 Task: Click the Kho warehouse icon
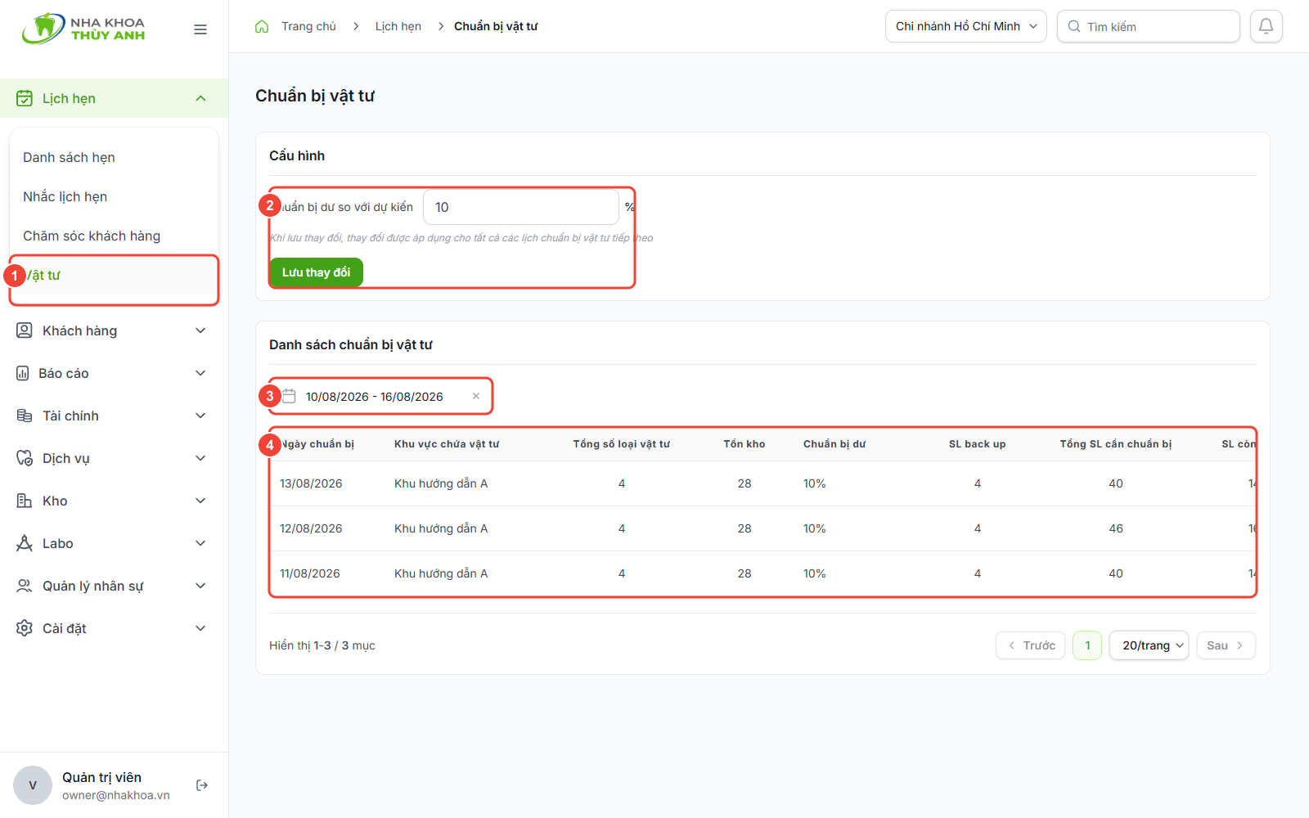click(x=25, y=501)
